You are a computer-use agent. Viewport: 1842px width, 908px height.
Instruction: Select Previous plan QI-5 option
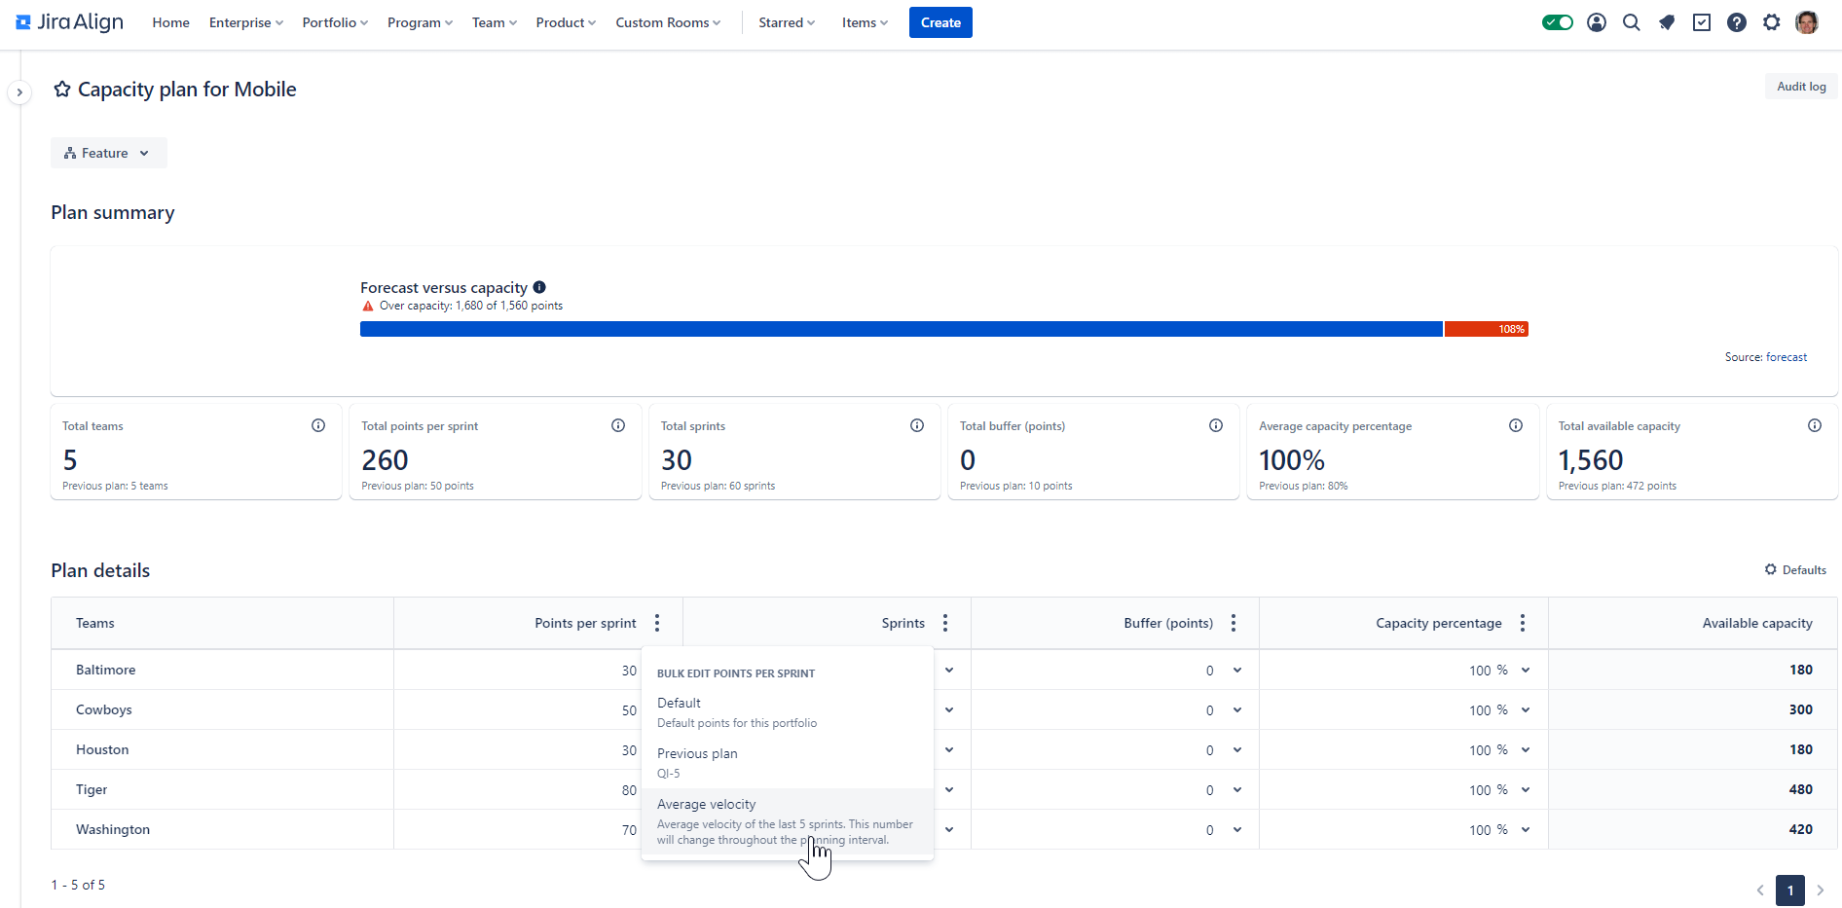click(787, 763)
